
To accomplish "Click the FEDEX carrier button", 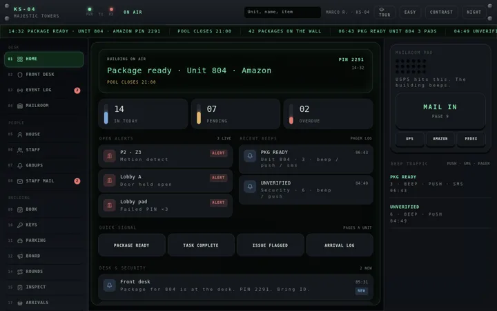I will click(471, 139).
